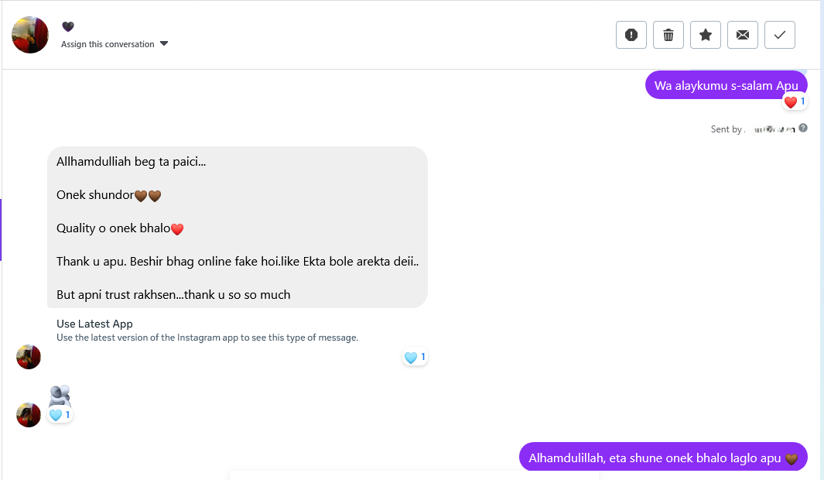The height and width of the screenshot is (480, 824).
Task: Click the purple heart beside the contact name
Action: tap(67, 26)
